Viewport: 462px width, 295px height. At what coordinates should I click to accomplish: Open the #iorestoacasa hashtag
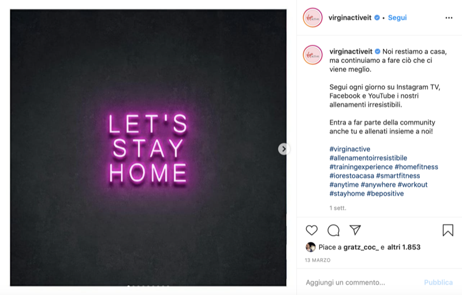[x=352, y=175]
